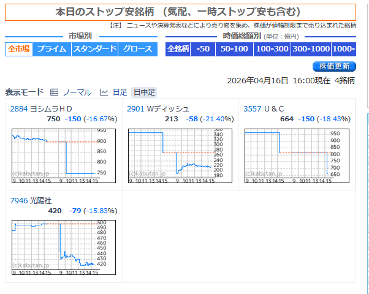Filter by market cap 100-300
Screen dimensions: 369x294
[x=272, y=49]
